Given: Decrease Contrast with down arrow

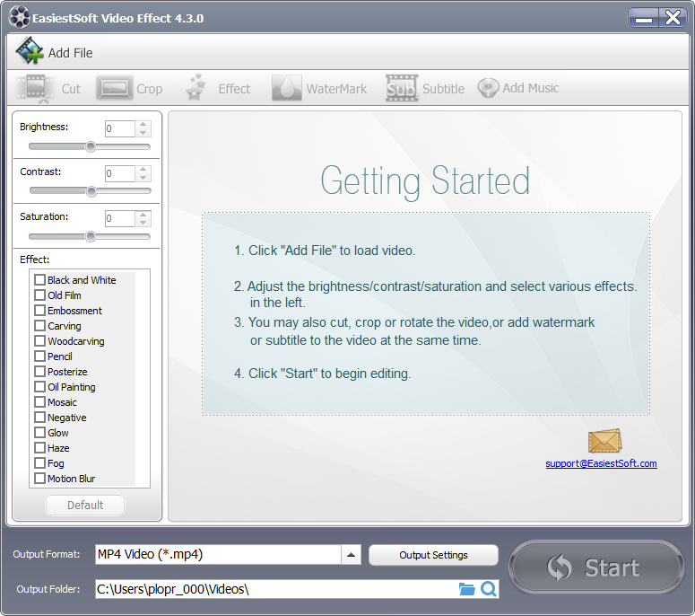Looking at the screenshot, I should (143, 178).
